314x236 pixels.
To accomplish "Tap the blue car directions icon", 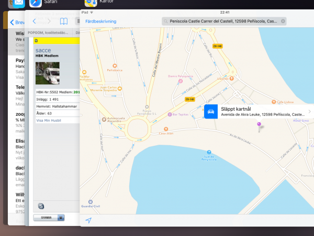I will tap(211, 111).
